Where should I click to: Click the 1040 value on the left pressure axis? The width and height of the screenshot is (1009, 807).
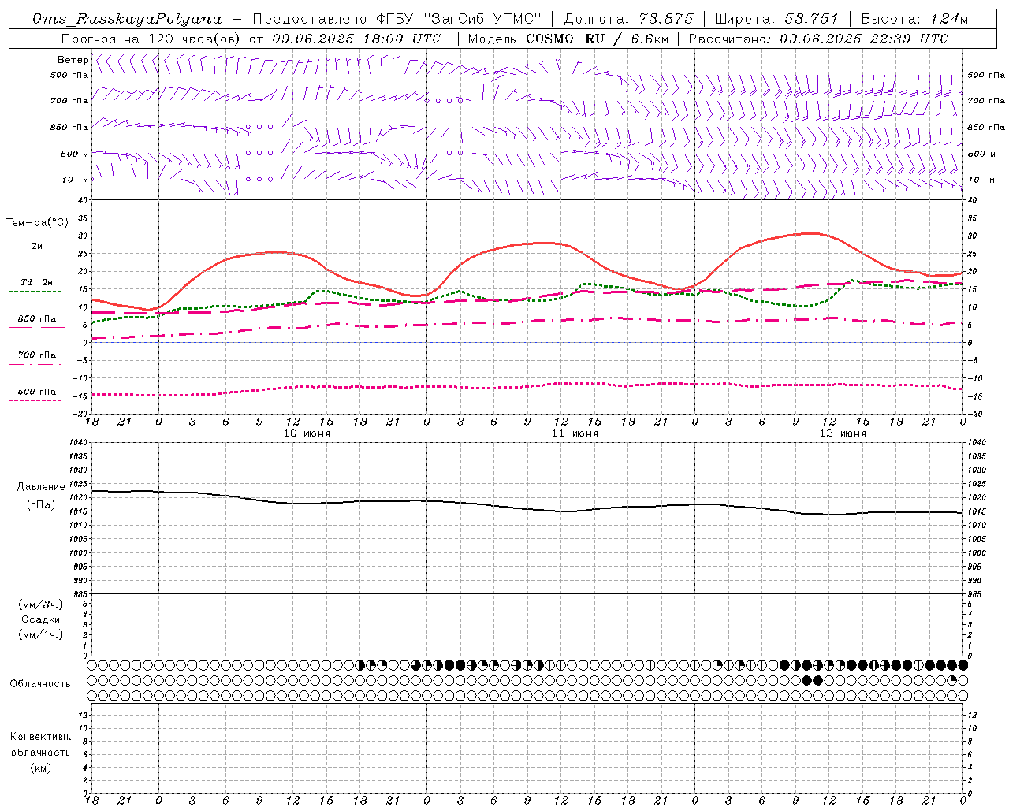pos(78,443)
